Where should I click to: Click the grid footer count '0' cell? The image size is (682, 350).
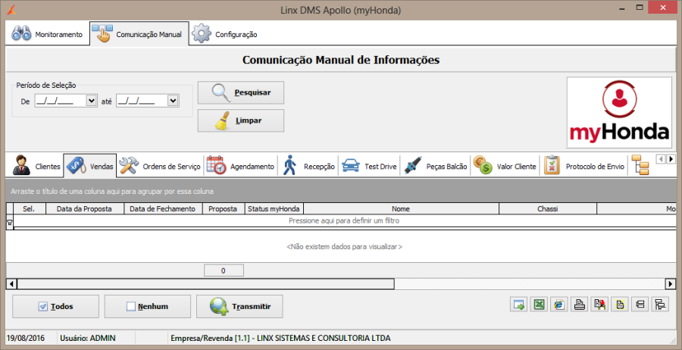224,270
